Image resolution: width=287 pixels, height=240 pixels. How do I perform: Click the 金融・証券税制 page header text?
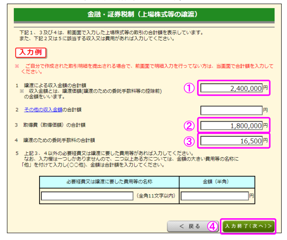click(x=143, y=14)
